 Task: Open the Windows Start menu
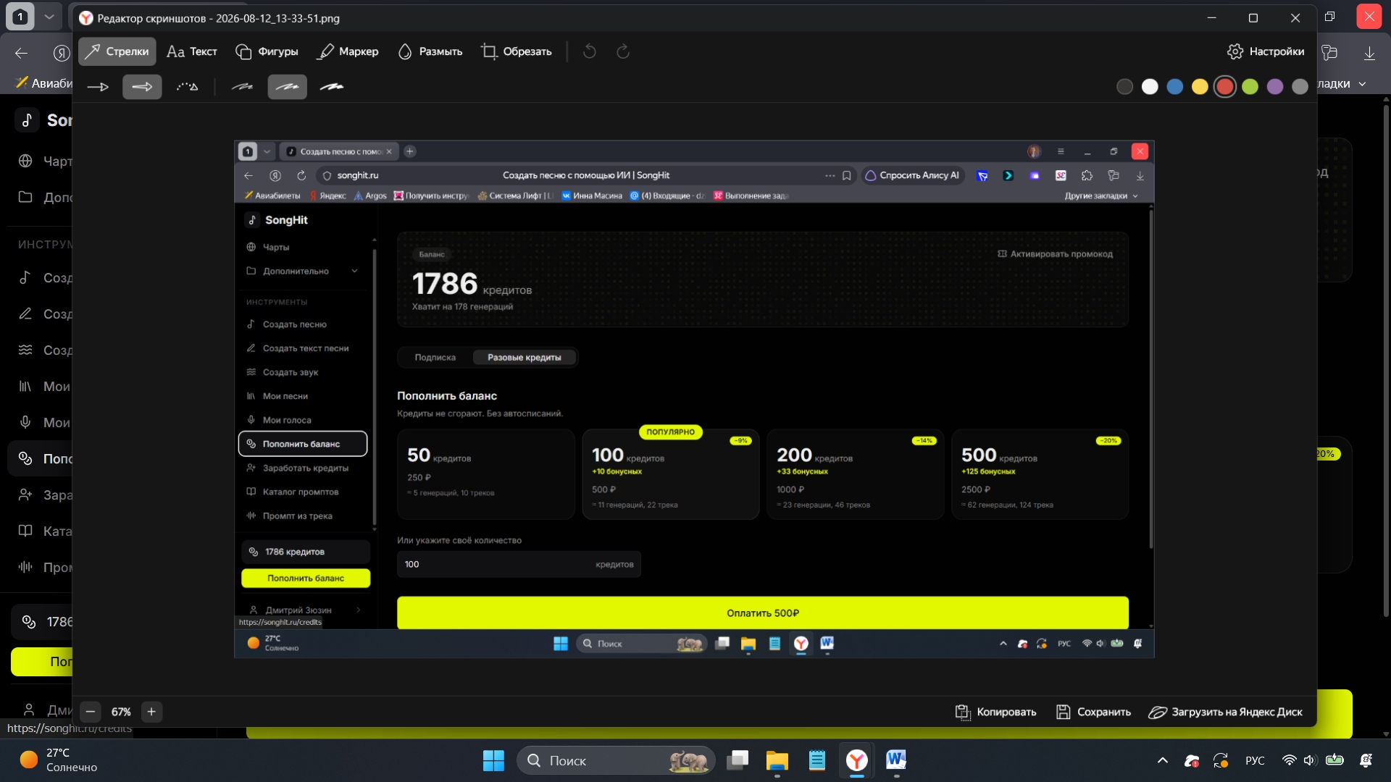pyautogui.click(x=493, y=760)
